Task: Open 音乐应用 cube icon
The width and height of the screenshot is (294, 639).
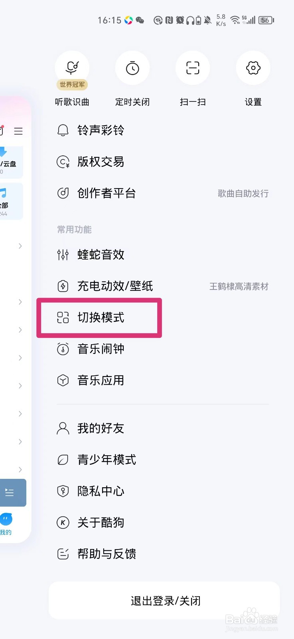Action: click(x=63, y=380)
